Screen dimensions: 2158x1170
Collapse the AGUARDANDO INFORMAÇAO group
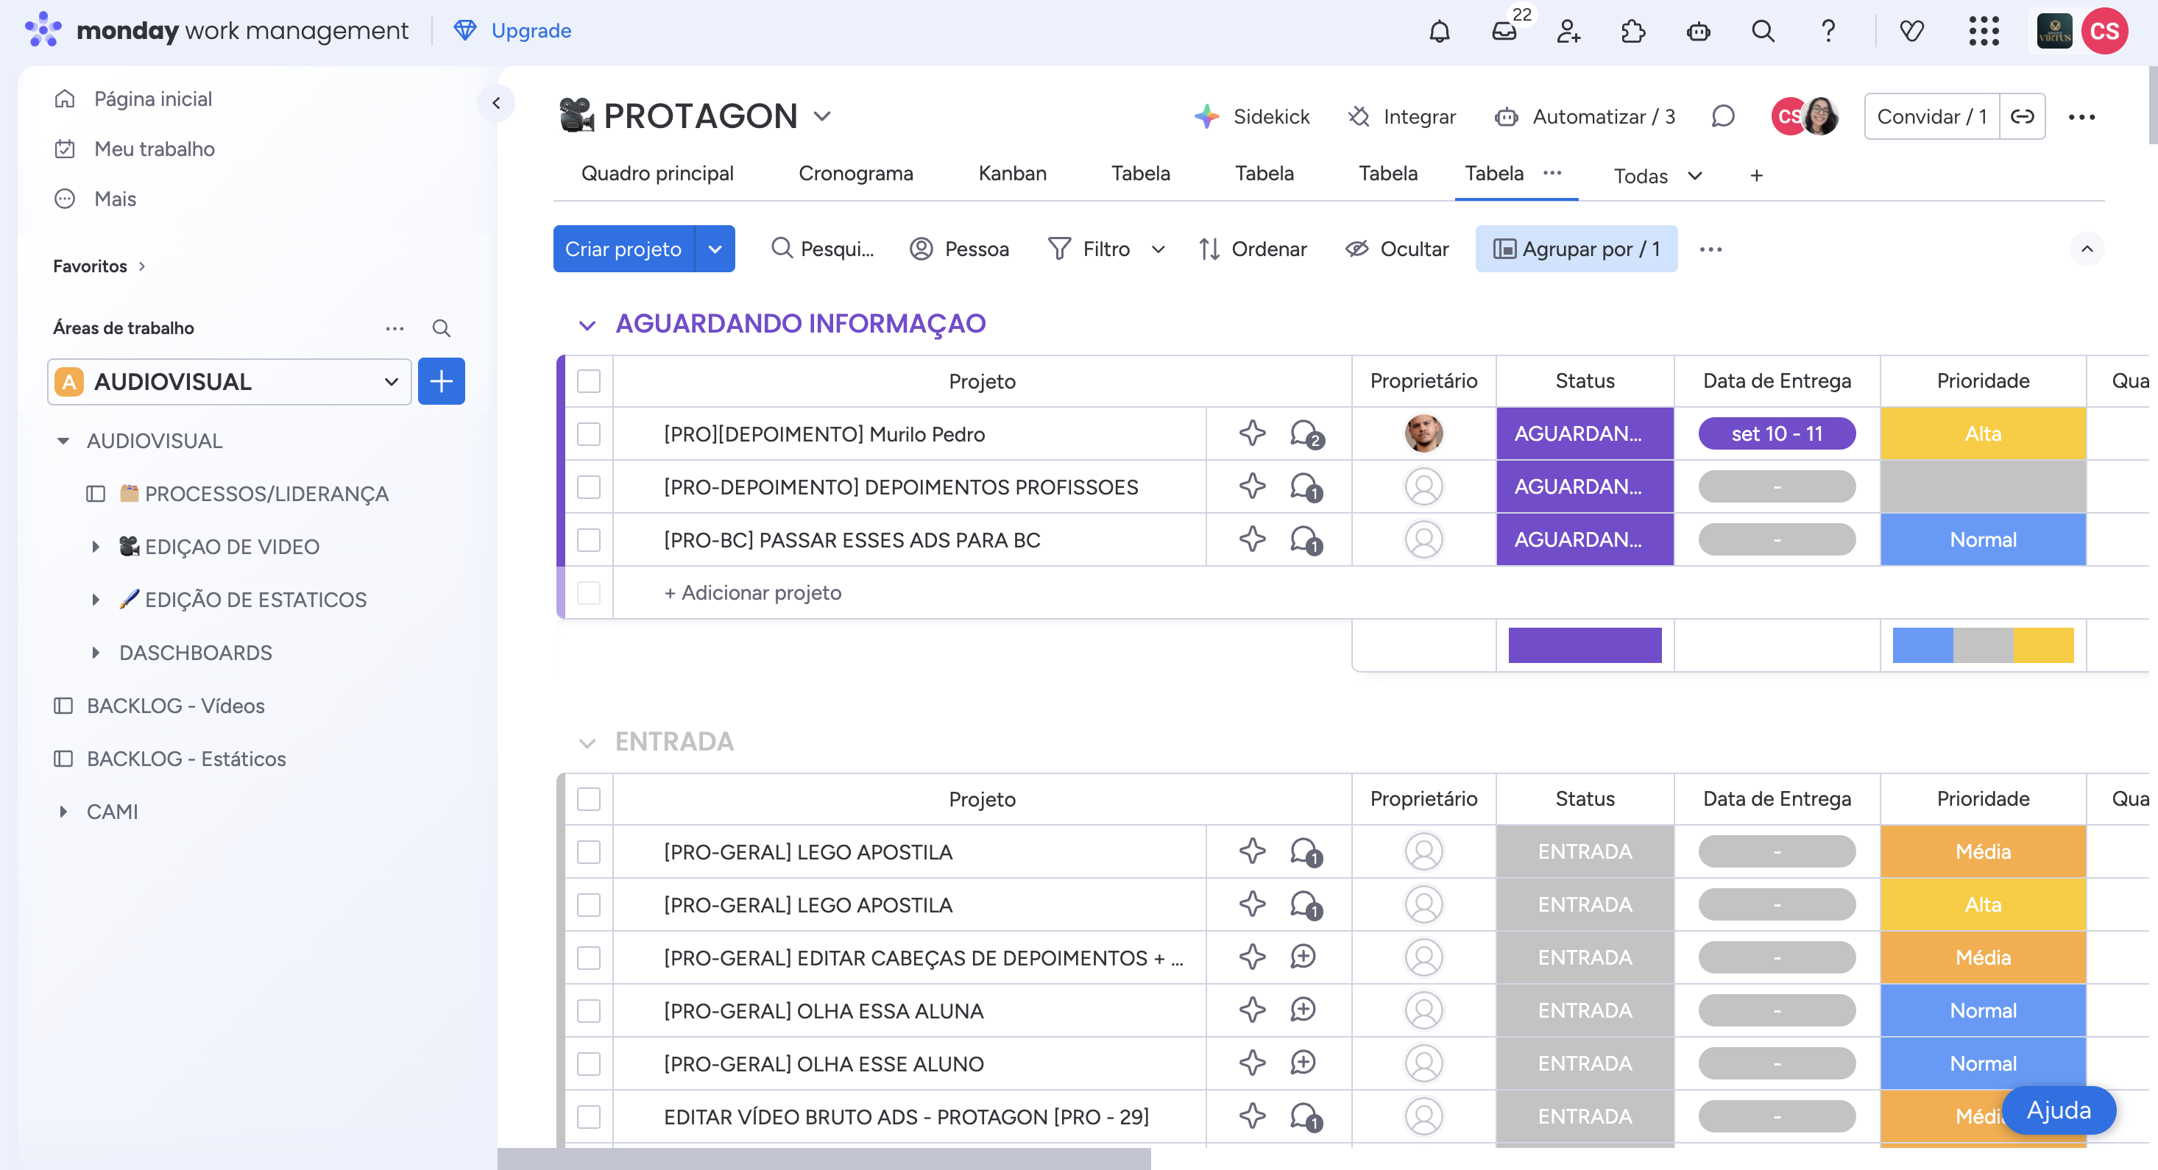point(587,325)
